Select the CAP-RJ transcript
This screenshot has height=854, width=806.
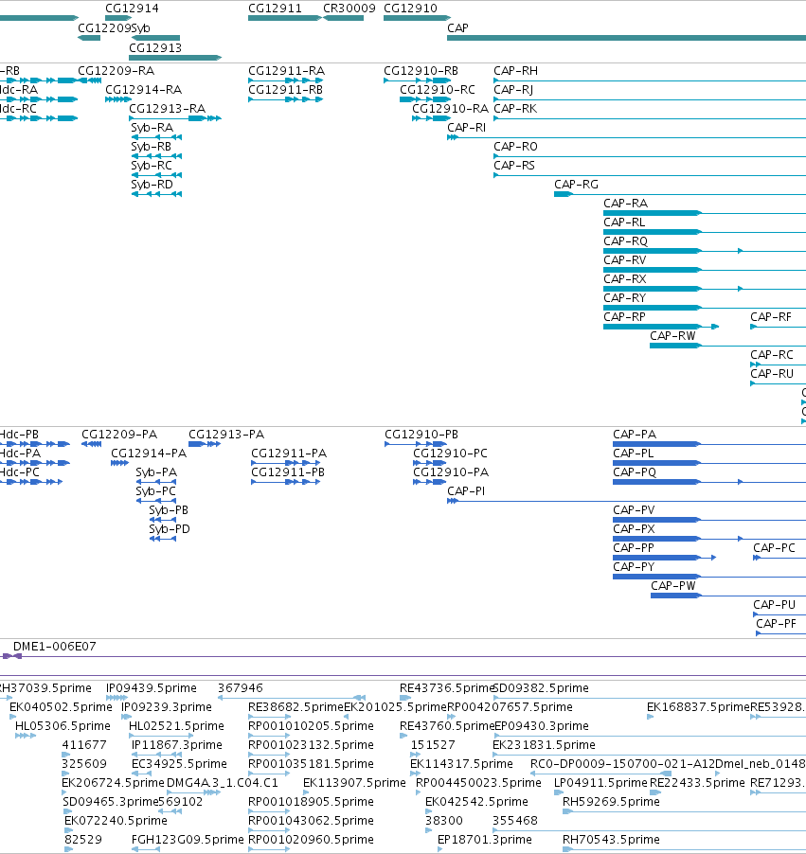[x=513, y=89]
